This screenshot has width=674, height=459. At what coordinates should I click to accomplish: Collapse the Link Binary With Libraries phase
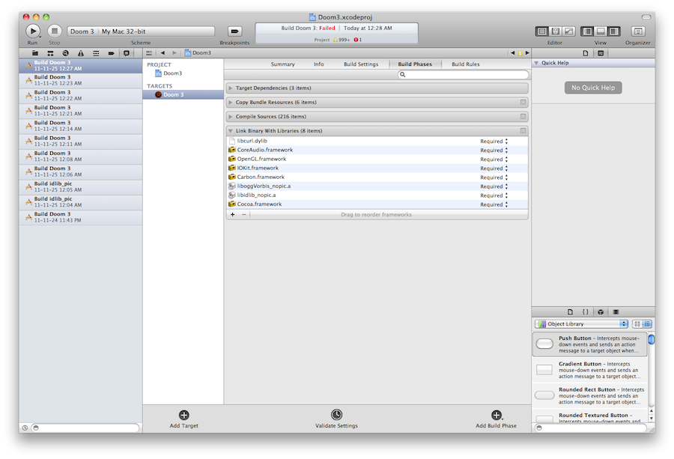[x=231, y=130]
